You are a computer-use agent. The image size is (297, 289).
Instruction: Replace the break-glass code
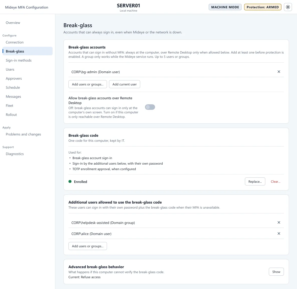tap(255, 181)
